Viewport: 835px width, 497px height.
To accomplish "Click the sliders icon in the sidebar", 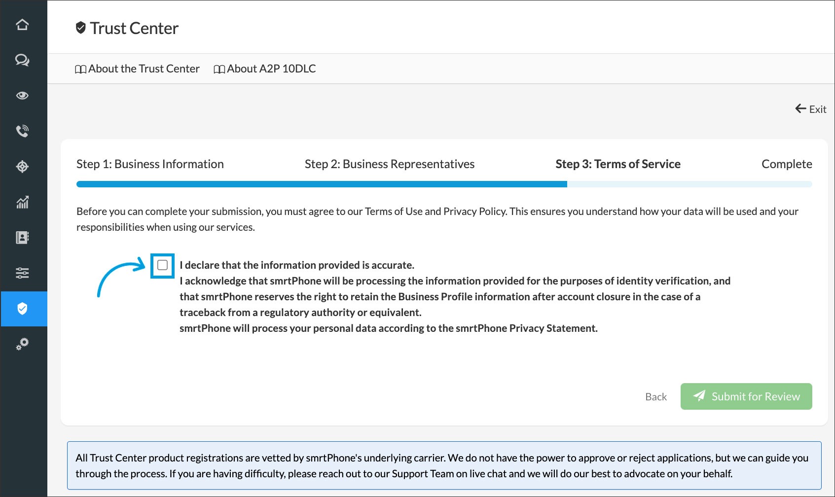I will 22,273.
